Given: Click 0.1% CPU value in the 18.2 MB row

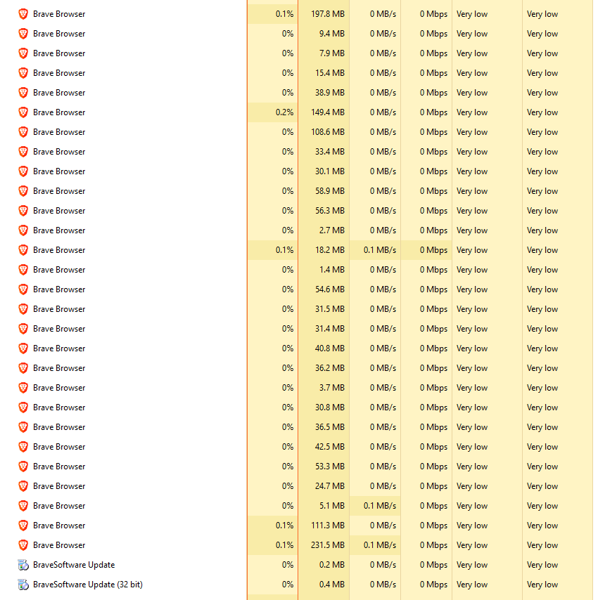Looking at the screenshot, I should coord(284,250).
